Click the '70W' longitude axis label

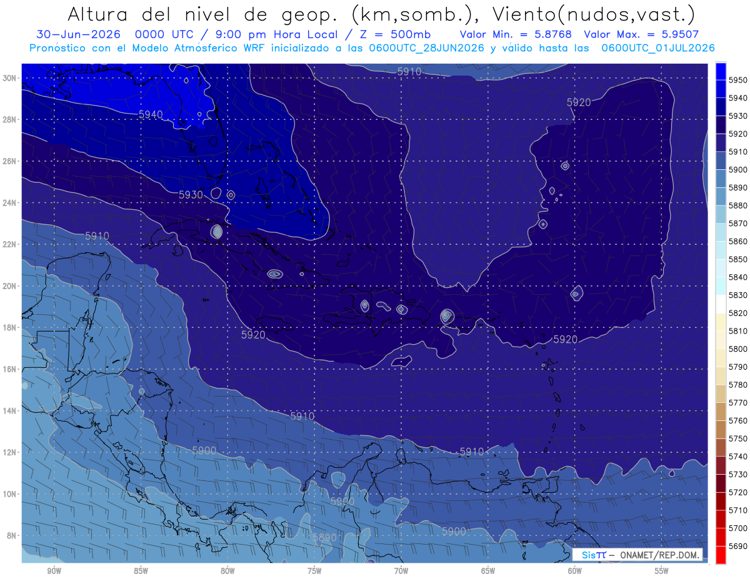click(x=401, y=571)
